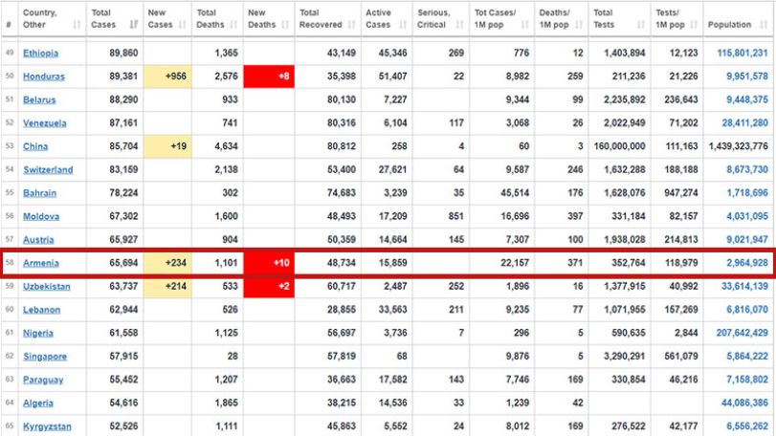Sort by Active Cases sort icon
The height and width of the screenshot is (436, 776).
[x=403, y=24]
